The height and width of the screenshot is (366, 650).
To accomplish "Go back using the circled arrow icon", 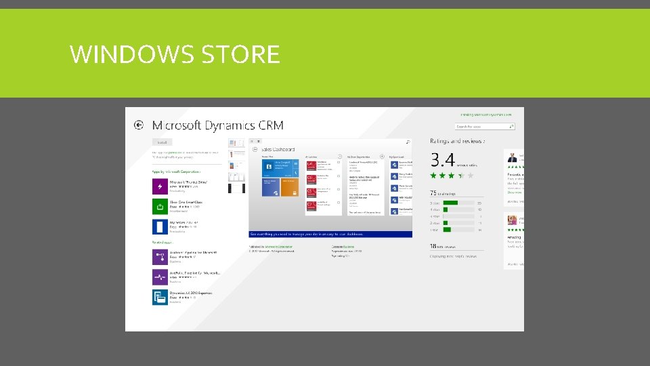I will click(138, 125).
